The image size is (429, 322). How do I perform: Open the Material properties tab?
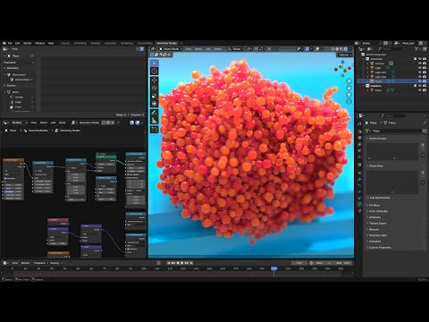[359, 210]
